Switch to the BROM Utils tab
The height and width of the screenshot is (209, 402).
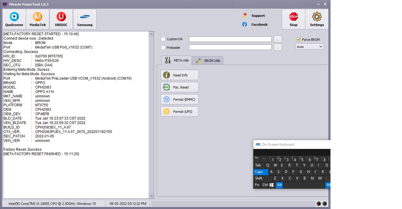point(208,60)
